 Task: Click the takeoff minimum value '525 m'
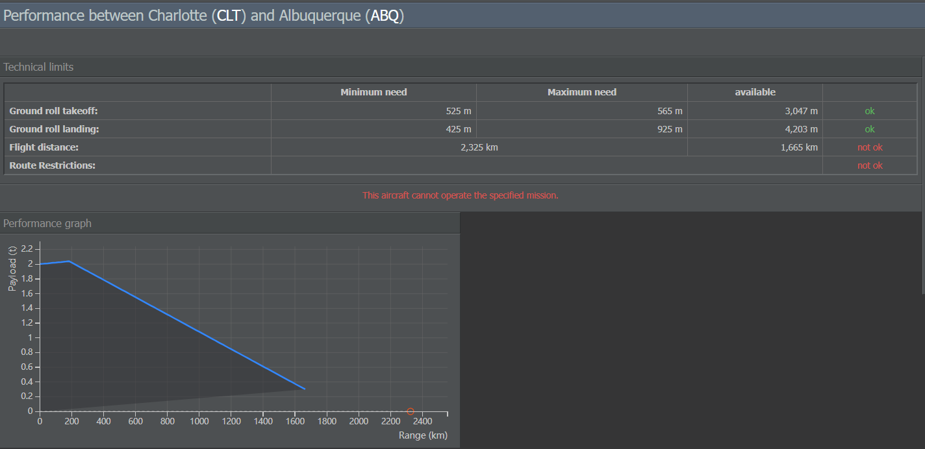pos(459,111)
